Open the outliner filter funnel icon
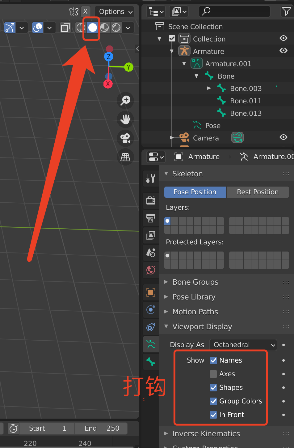Screen dimensions: 294x448 coord(287,11)
